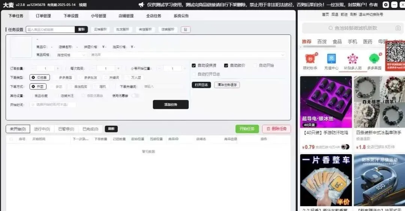Click the camera icon in search bar
This screenshot has width=405, height=211.
click(398, 28)
